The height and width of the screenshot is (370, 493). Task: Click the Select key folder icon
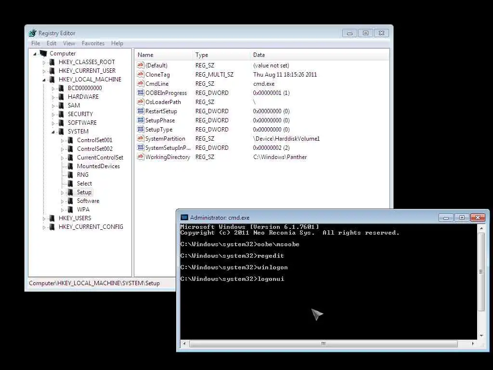click(x=70, y=184)
